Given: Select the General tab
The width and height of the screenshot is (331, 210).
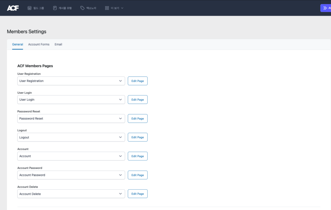Looking at the screenshot, I should 17,44.
